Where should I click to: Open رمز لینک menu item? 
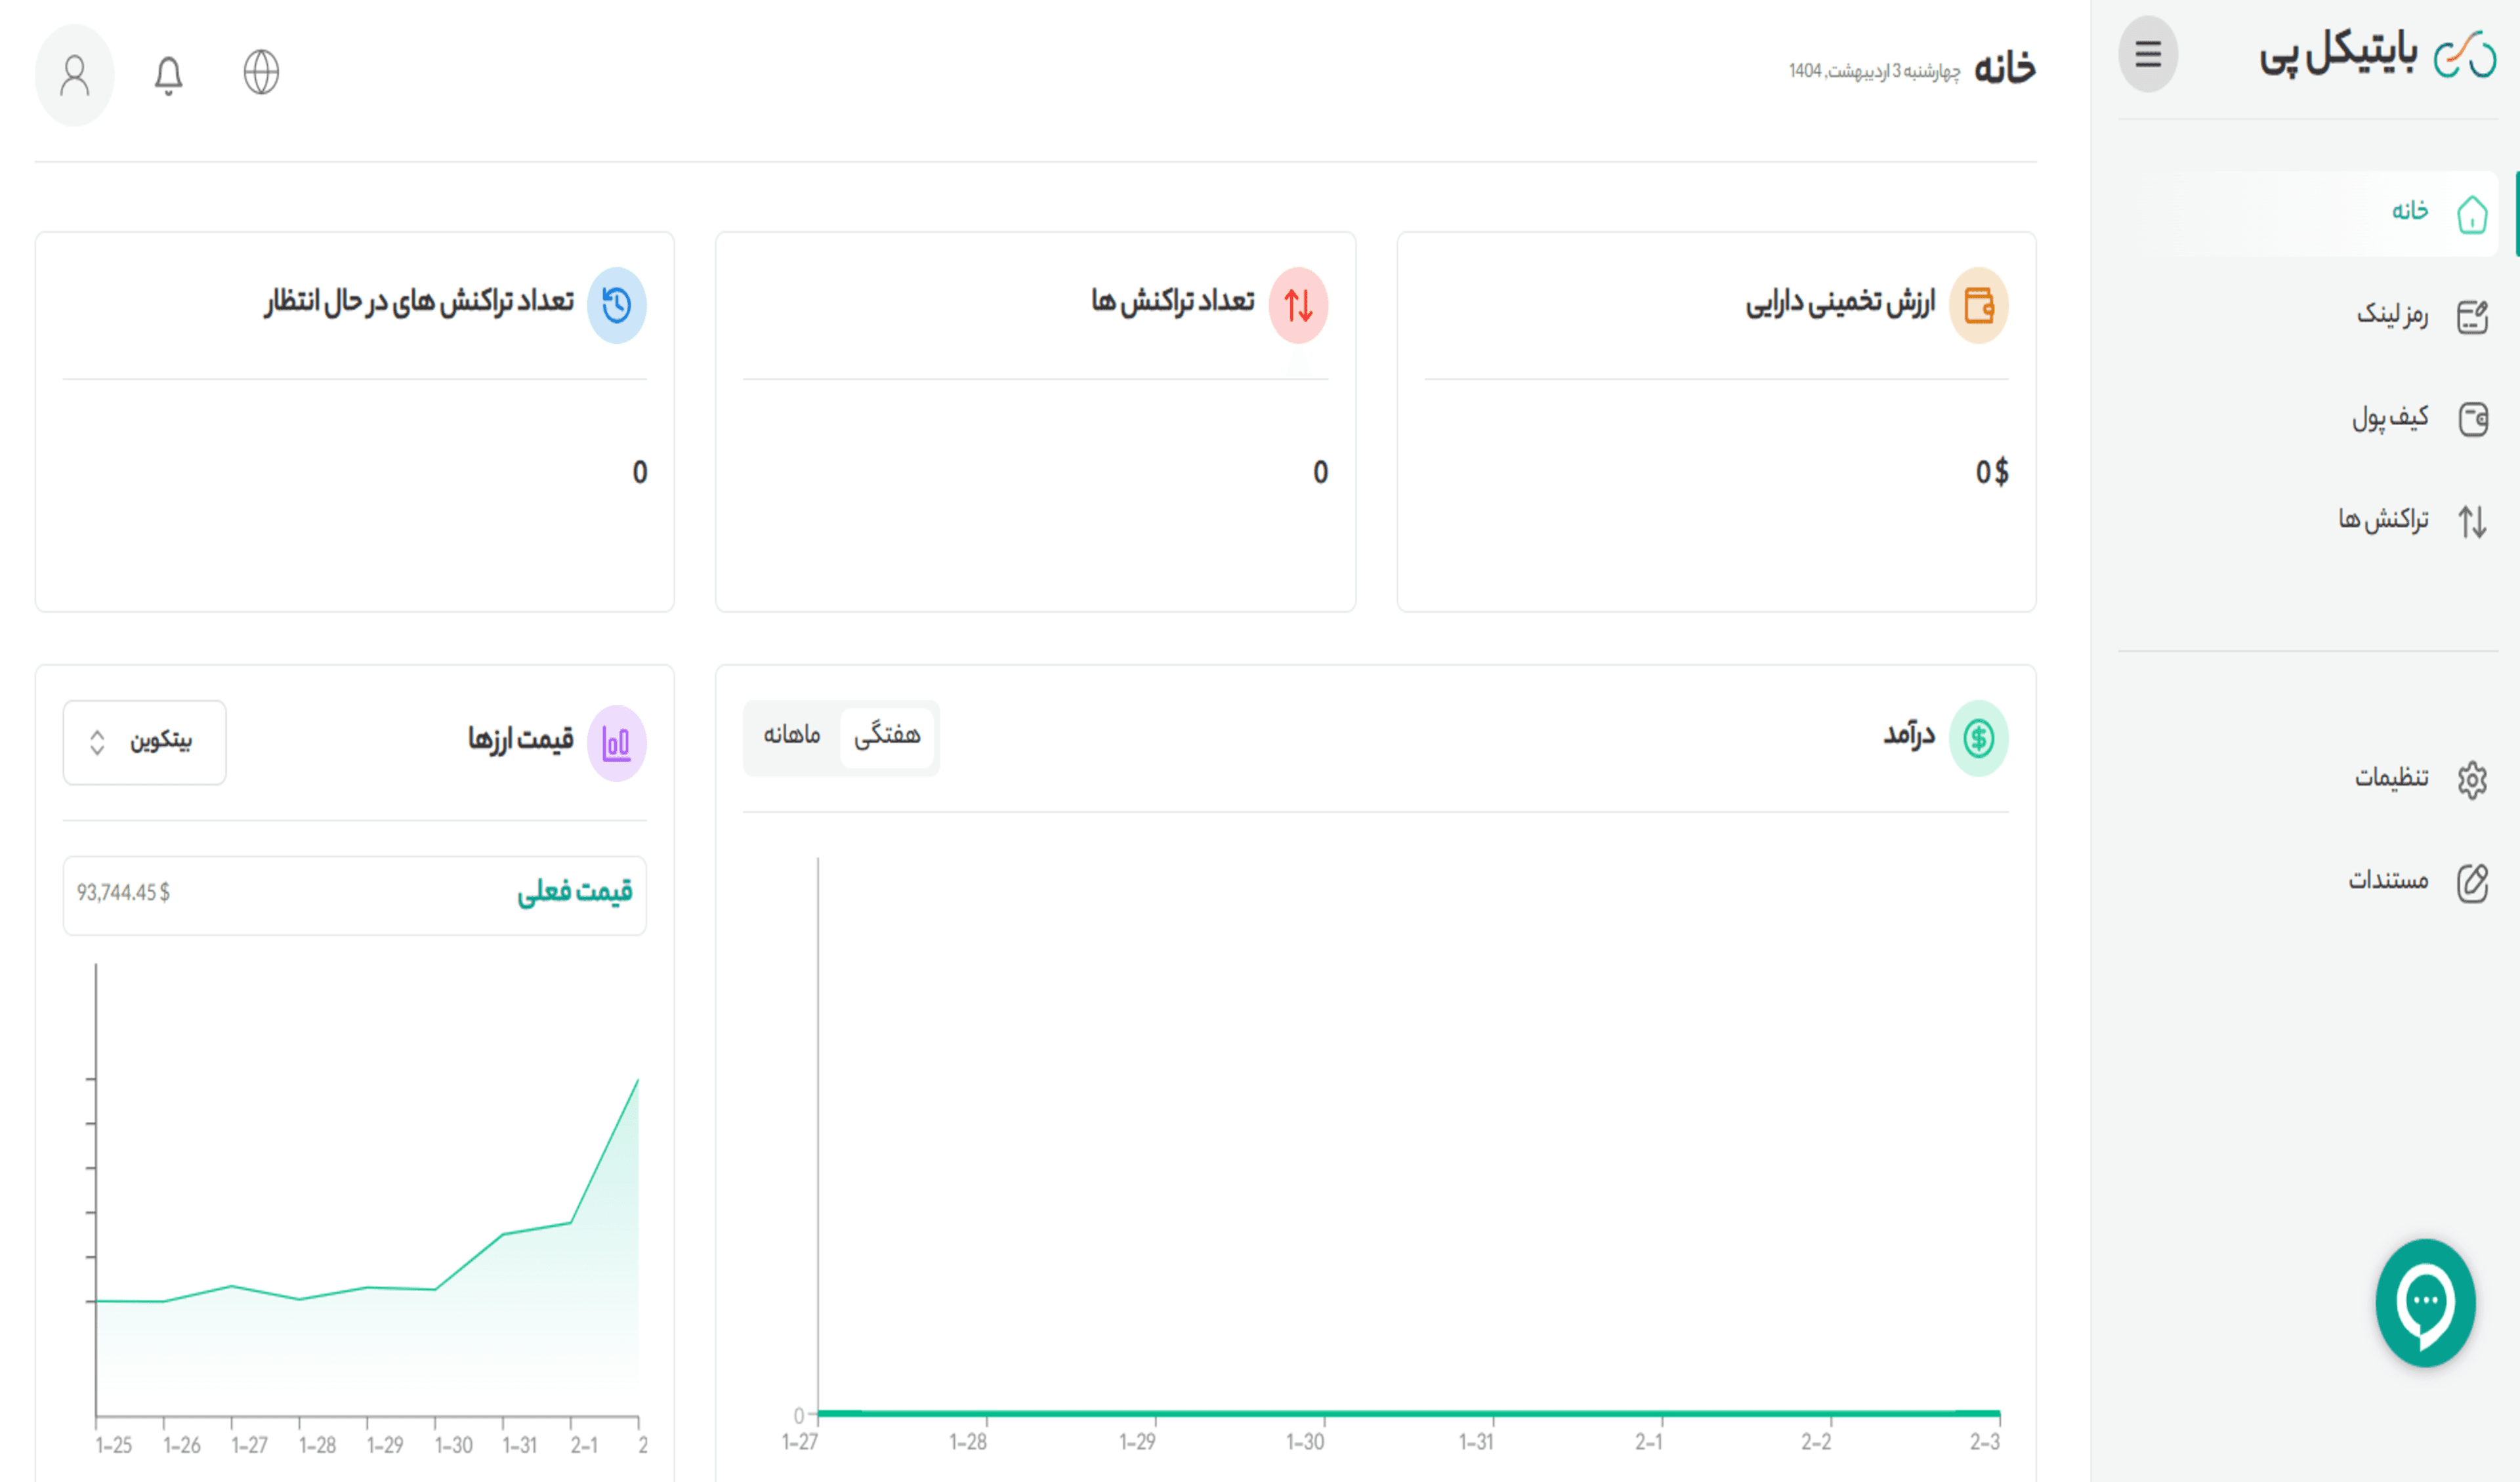click(2392, 314)
